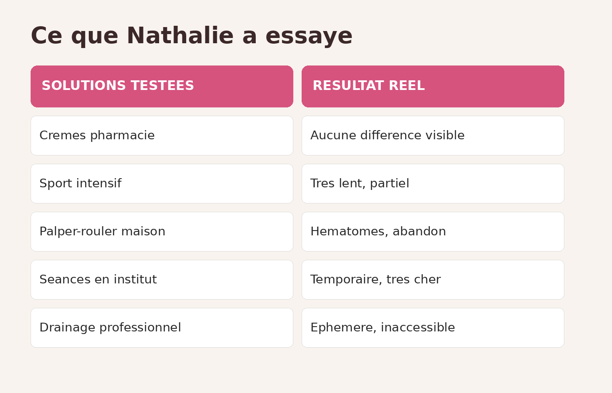The image size is (612, 393).
Task: Click the word 'Nathalie' in title
Action: click(x=180, y=36)
